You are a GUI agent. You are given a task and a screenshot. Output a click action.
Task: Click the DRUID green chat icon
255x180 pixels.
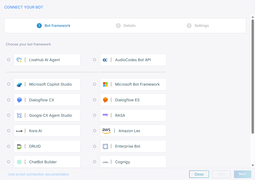[19, 146]
